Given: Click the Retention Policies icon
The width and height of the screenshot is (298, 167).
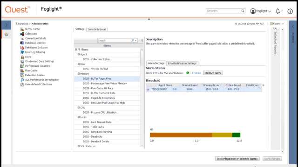Looking at the screenshot, I should tap(22, 75).
